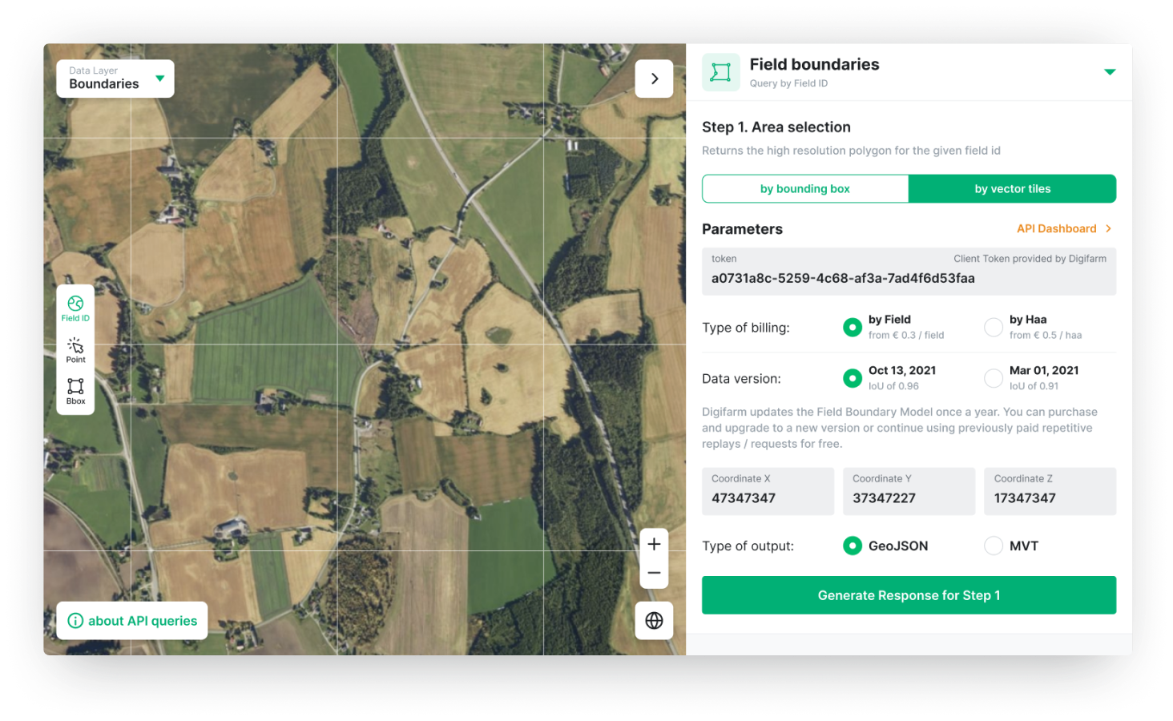Collapse the Field boundaries panel chevron
The width and height of the screenshot is (1173, 721).
tap(1110, 72)
